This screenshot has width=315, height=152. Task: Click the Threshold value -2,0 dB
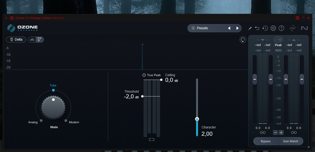[131, 96]
